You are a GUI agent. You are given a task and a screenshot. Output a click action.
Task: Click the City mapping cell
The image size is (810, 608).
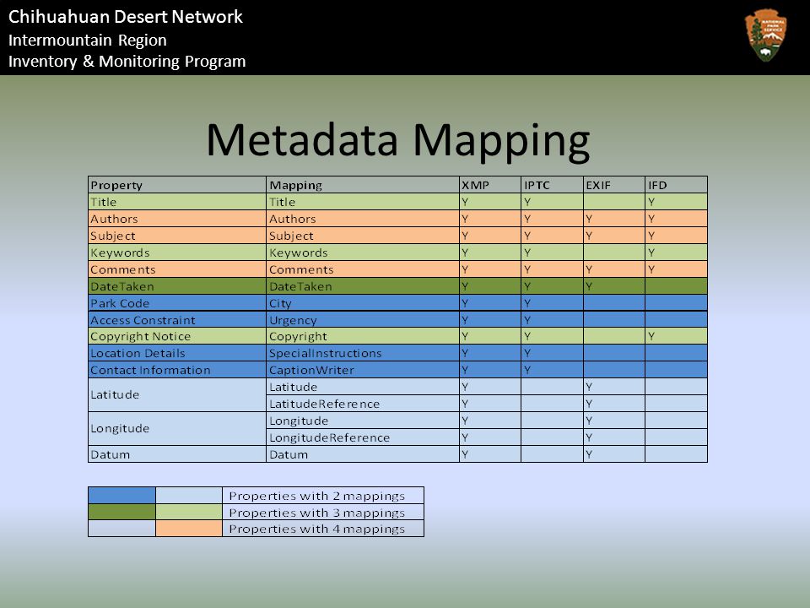click(x=363, y=303)
